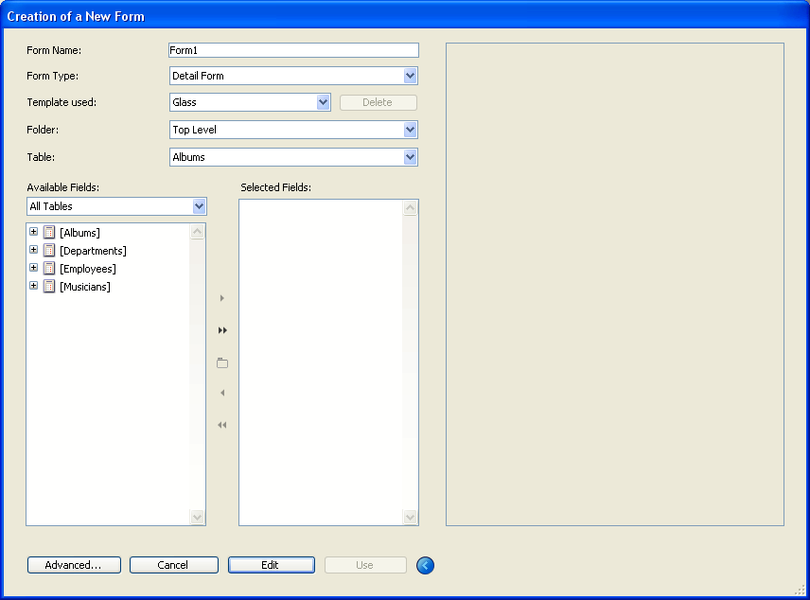Open the All Tables dropdown
This screenshot has width=810, height=600.
pos(199,206)
